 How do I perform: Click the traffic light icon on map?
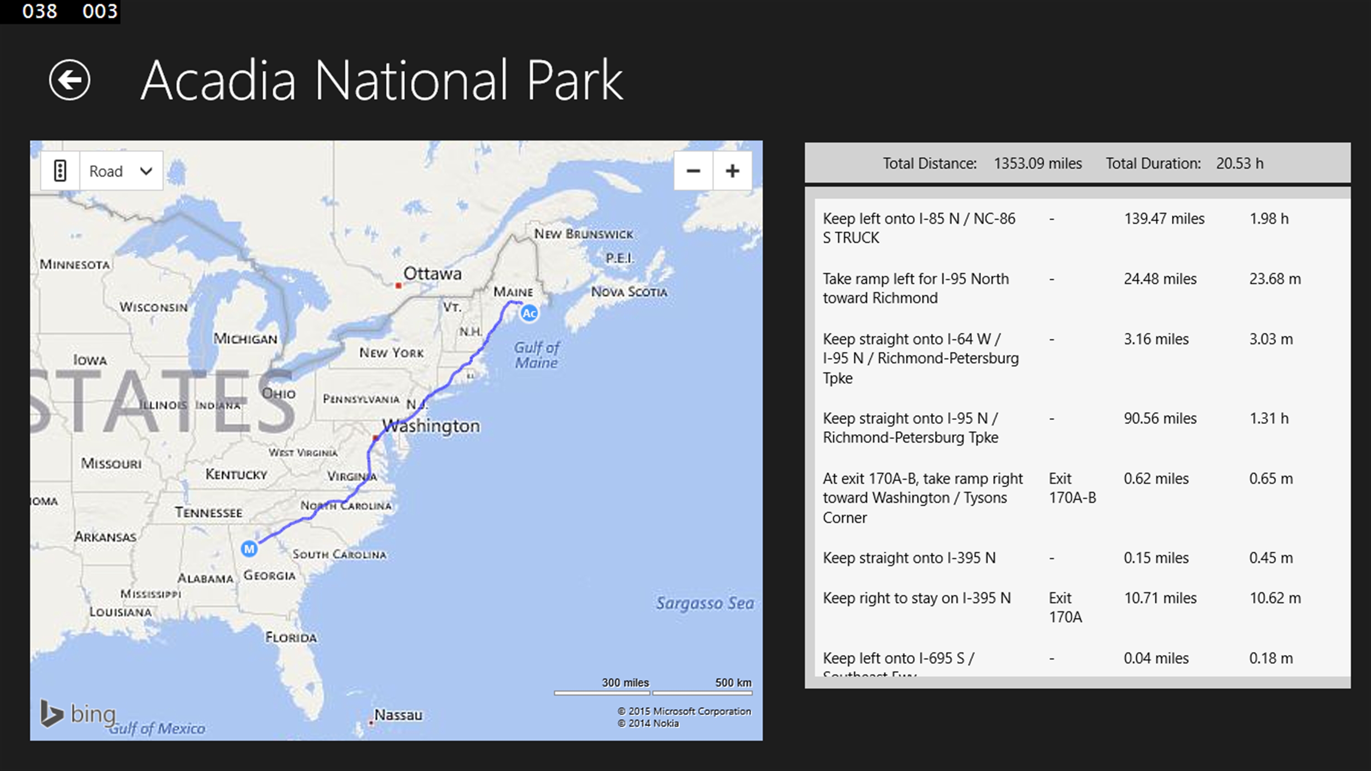[x=60, y=171]
